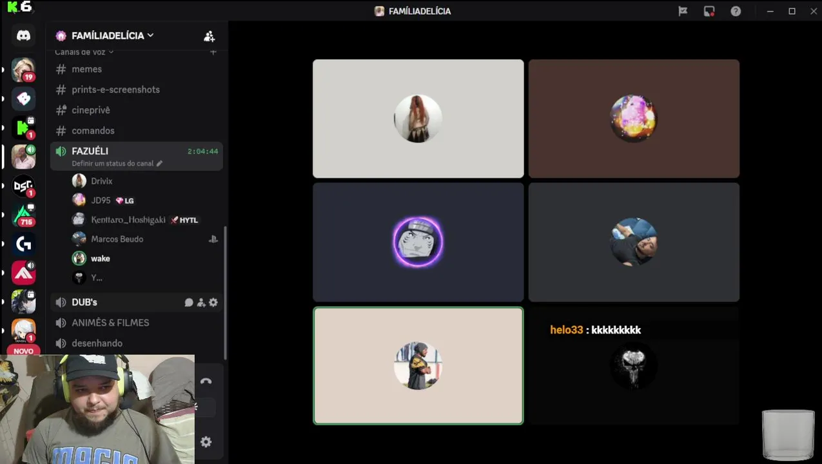Viewport: 822px width, 464px height.
Task: Open the Help question mark icon
Action: point(736,11)
